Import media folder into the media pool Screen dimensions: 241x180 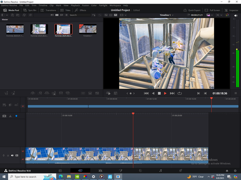[x=18, y=15]
